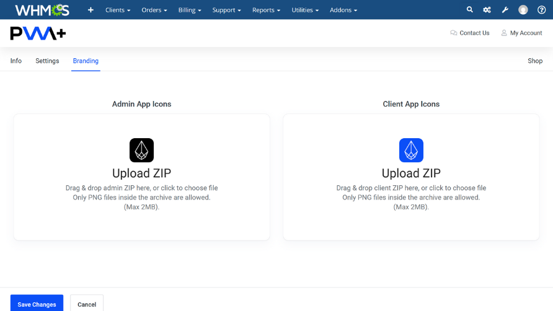553x311 pixels.
Task: Open the Contact Us link
Action: (470, 33)
